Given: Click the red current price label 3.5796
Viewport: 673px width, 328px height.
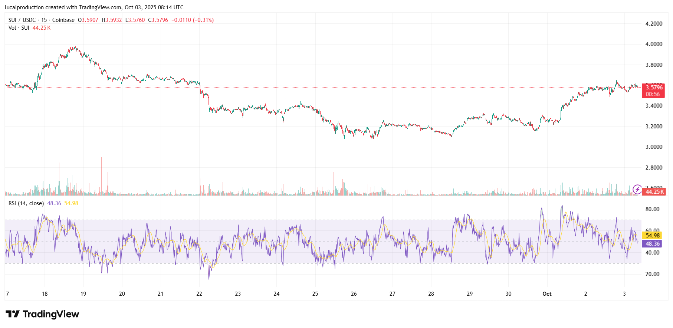Looking at the screenshot, I should point(654,88).
